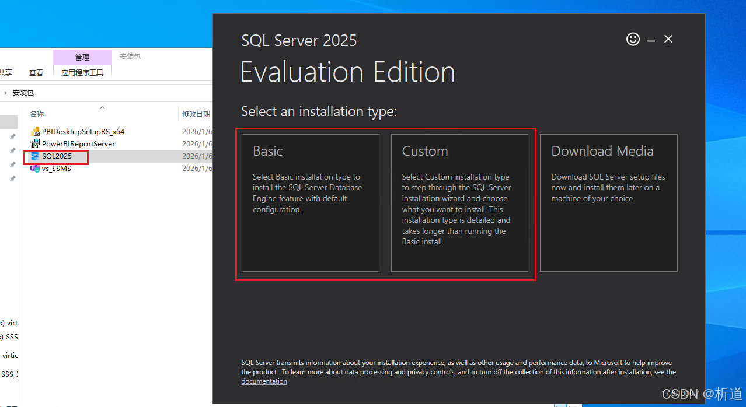Expand the breadcrumb chevron before 安装包
Screen dimensions: 746x407
[x=6, y=93]
